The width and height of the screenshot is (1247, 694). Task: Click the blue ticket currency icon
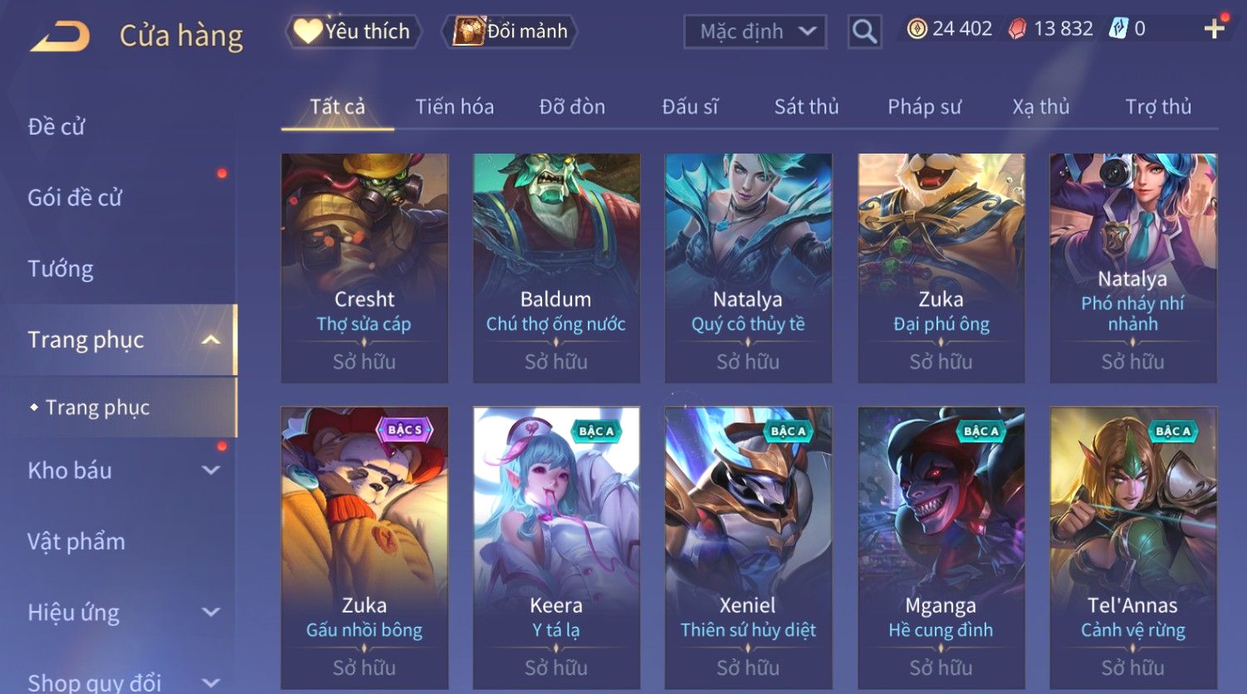point(1118,29)
